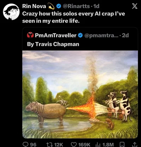Open the PmAmTraveller display name link
Image resolution: width=141 pixels, height=147 pixels.
pyautogui.click(x=56, y=35)
